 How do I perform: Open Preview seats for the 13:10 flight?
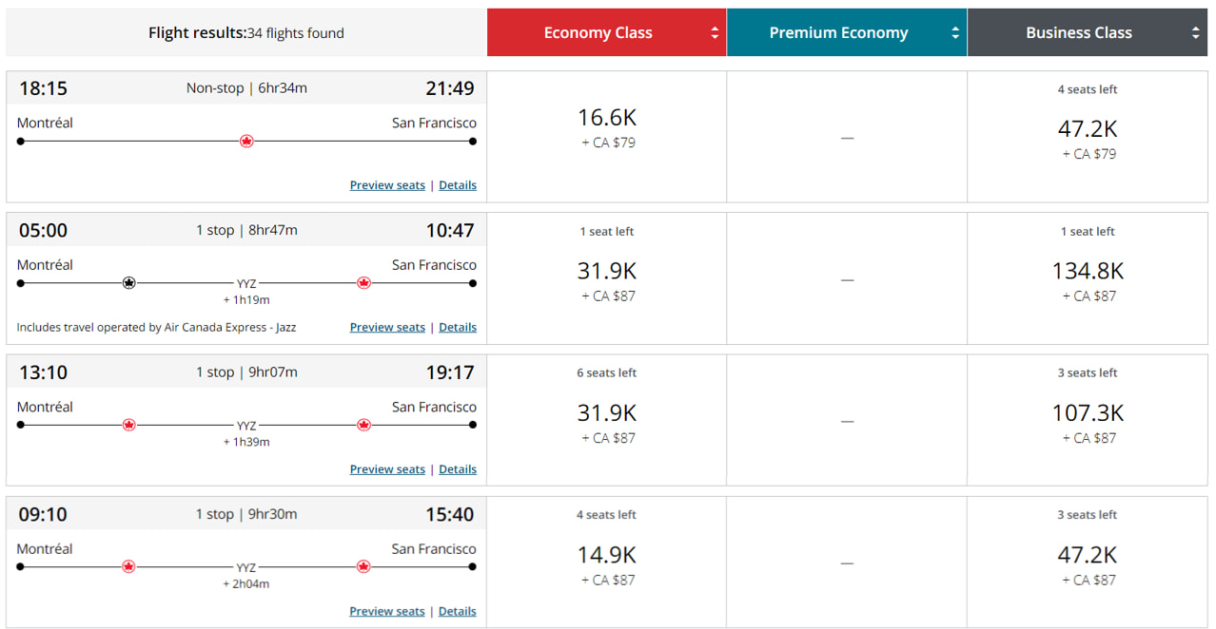(387, 468)
